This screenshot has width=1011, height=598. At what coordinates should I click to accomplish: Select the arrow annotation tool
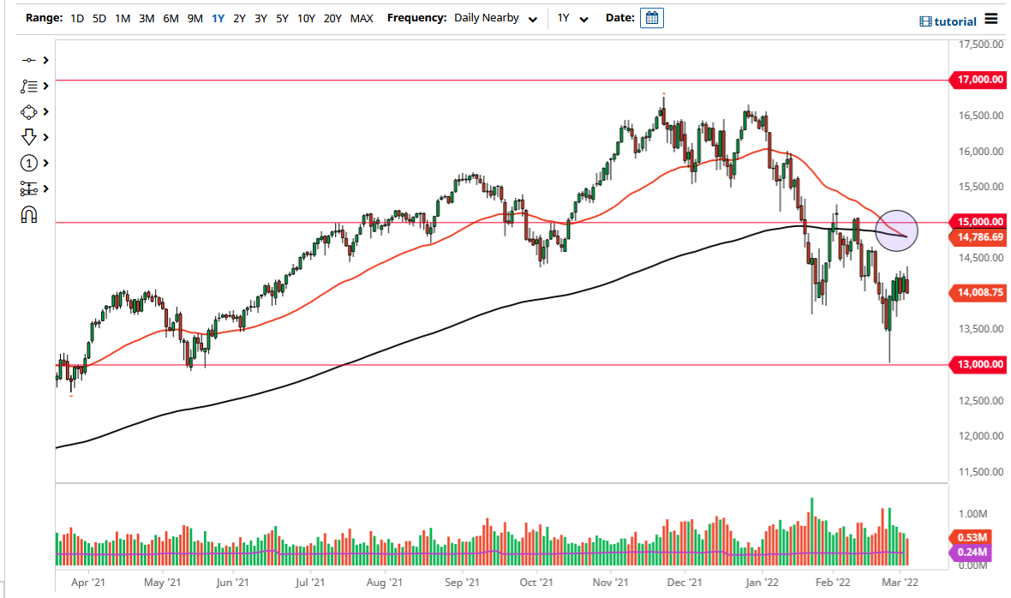point(28,137)
